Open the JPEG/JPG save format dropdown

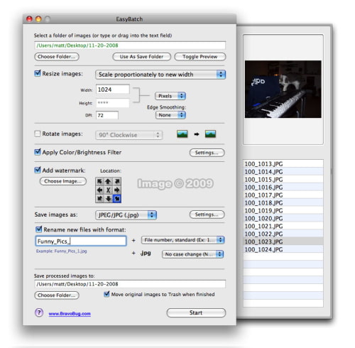pyautogui.click(x=126, y=215)
